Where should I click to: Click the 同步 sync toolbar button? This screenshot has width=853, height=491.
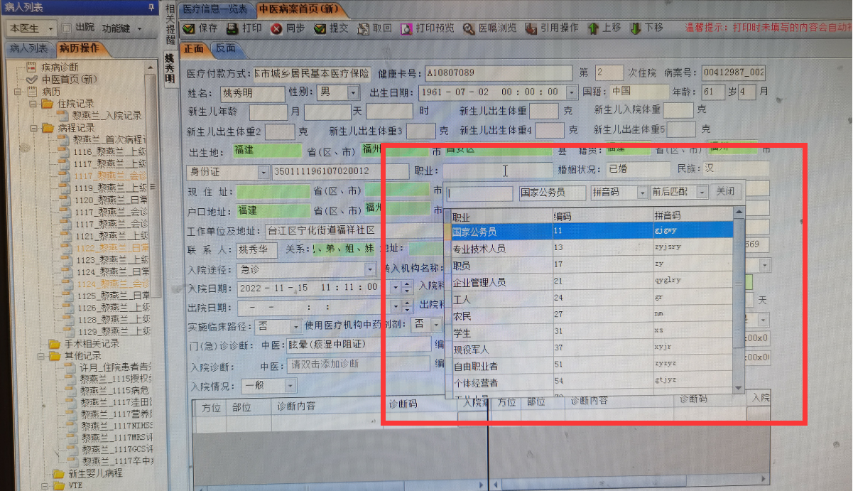click(x=288, y=29)
